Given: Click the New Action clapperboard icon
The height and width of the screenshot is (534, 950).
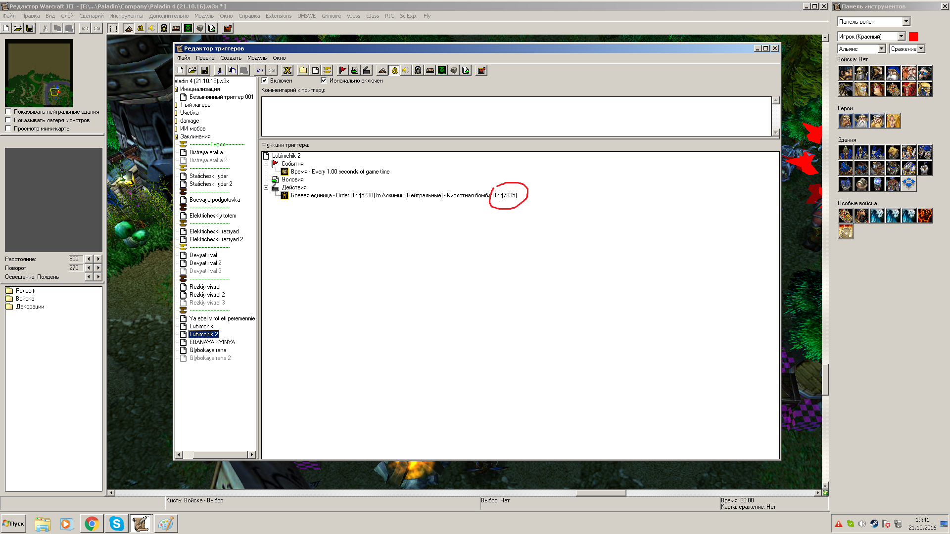Looking at the screenshot, I should tap(367, 70).
